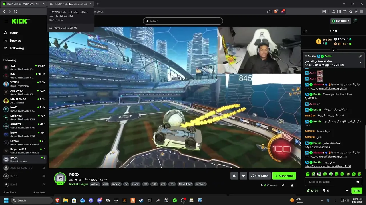Click Show Less in Following list

click(x=39, y=192)
